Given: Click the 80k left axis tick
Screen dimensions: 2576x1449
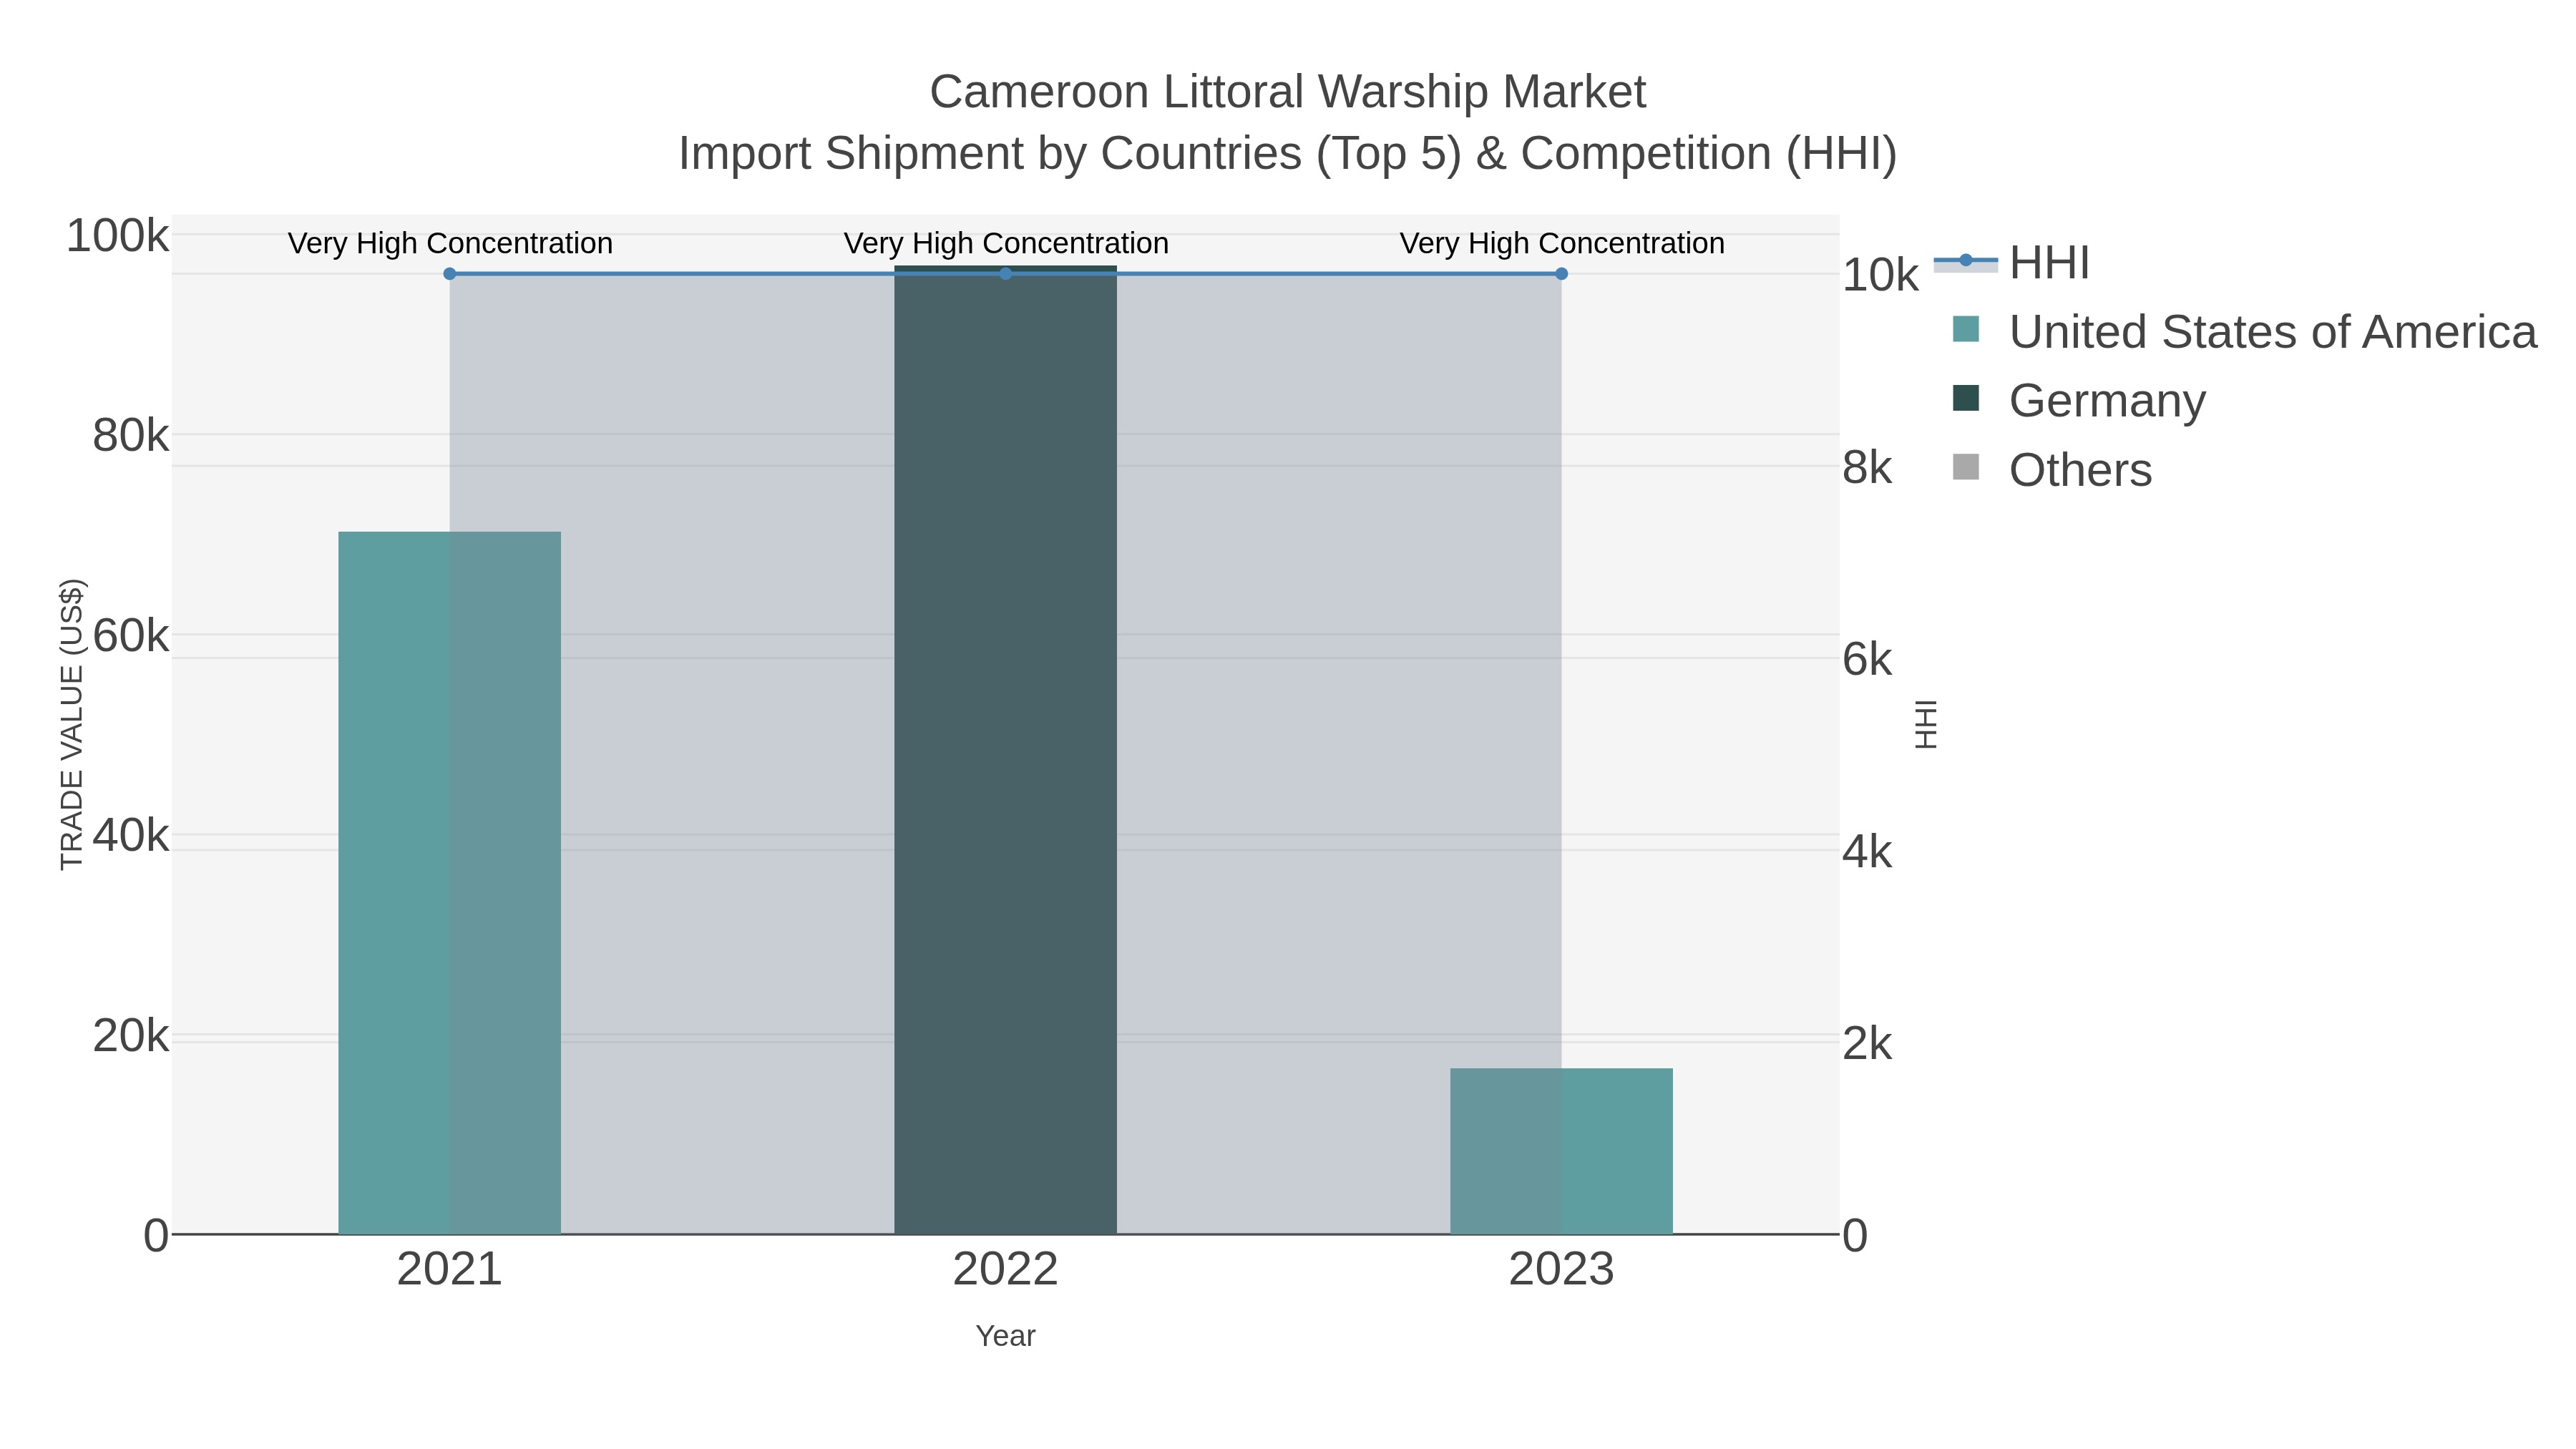Looking at the screenshot, I should [x=131, y=436].
